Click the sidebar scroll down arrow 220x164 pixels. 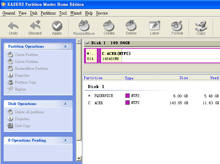point(79,158)
